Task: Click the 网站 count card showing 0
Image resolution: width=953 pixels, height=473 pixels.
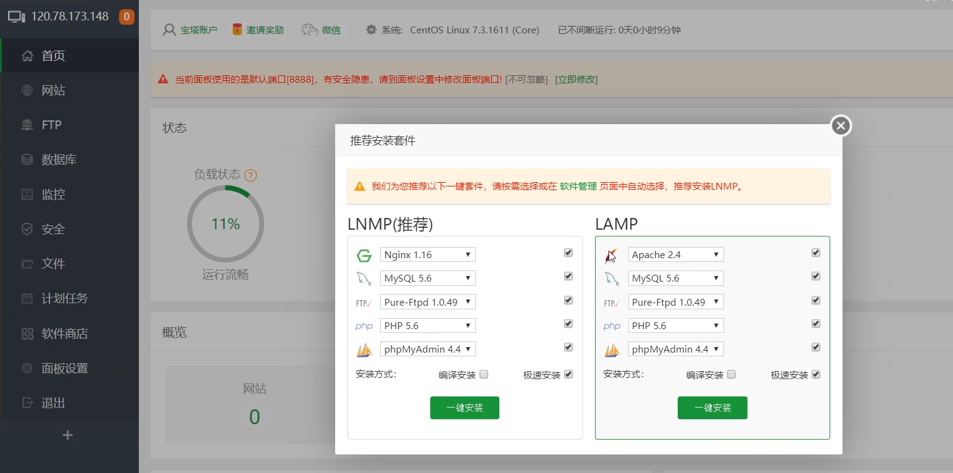Action: point(254,404)
